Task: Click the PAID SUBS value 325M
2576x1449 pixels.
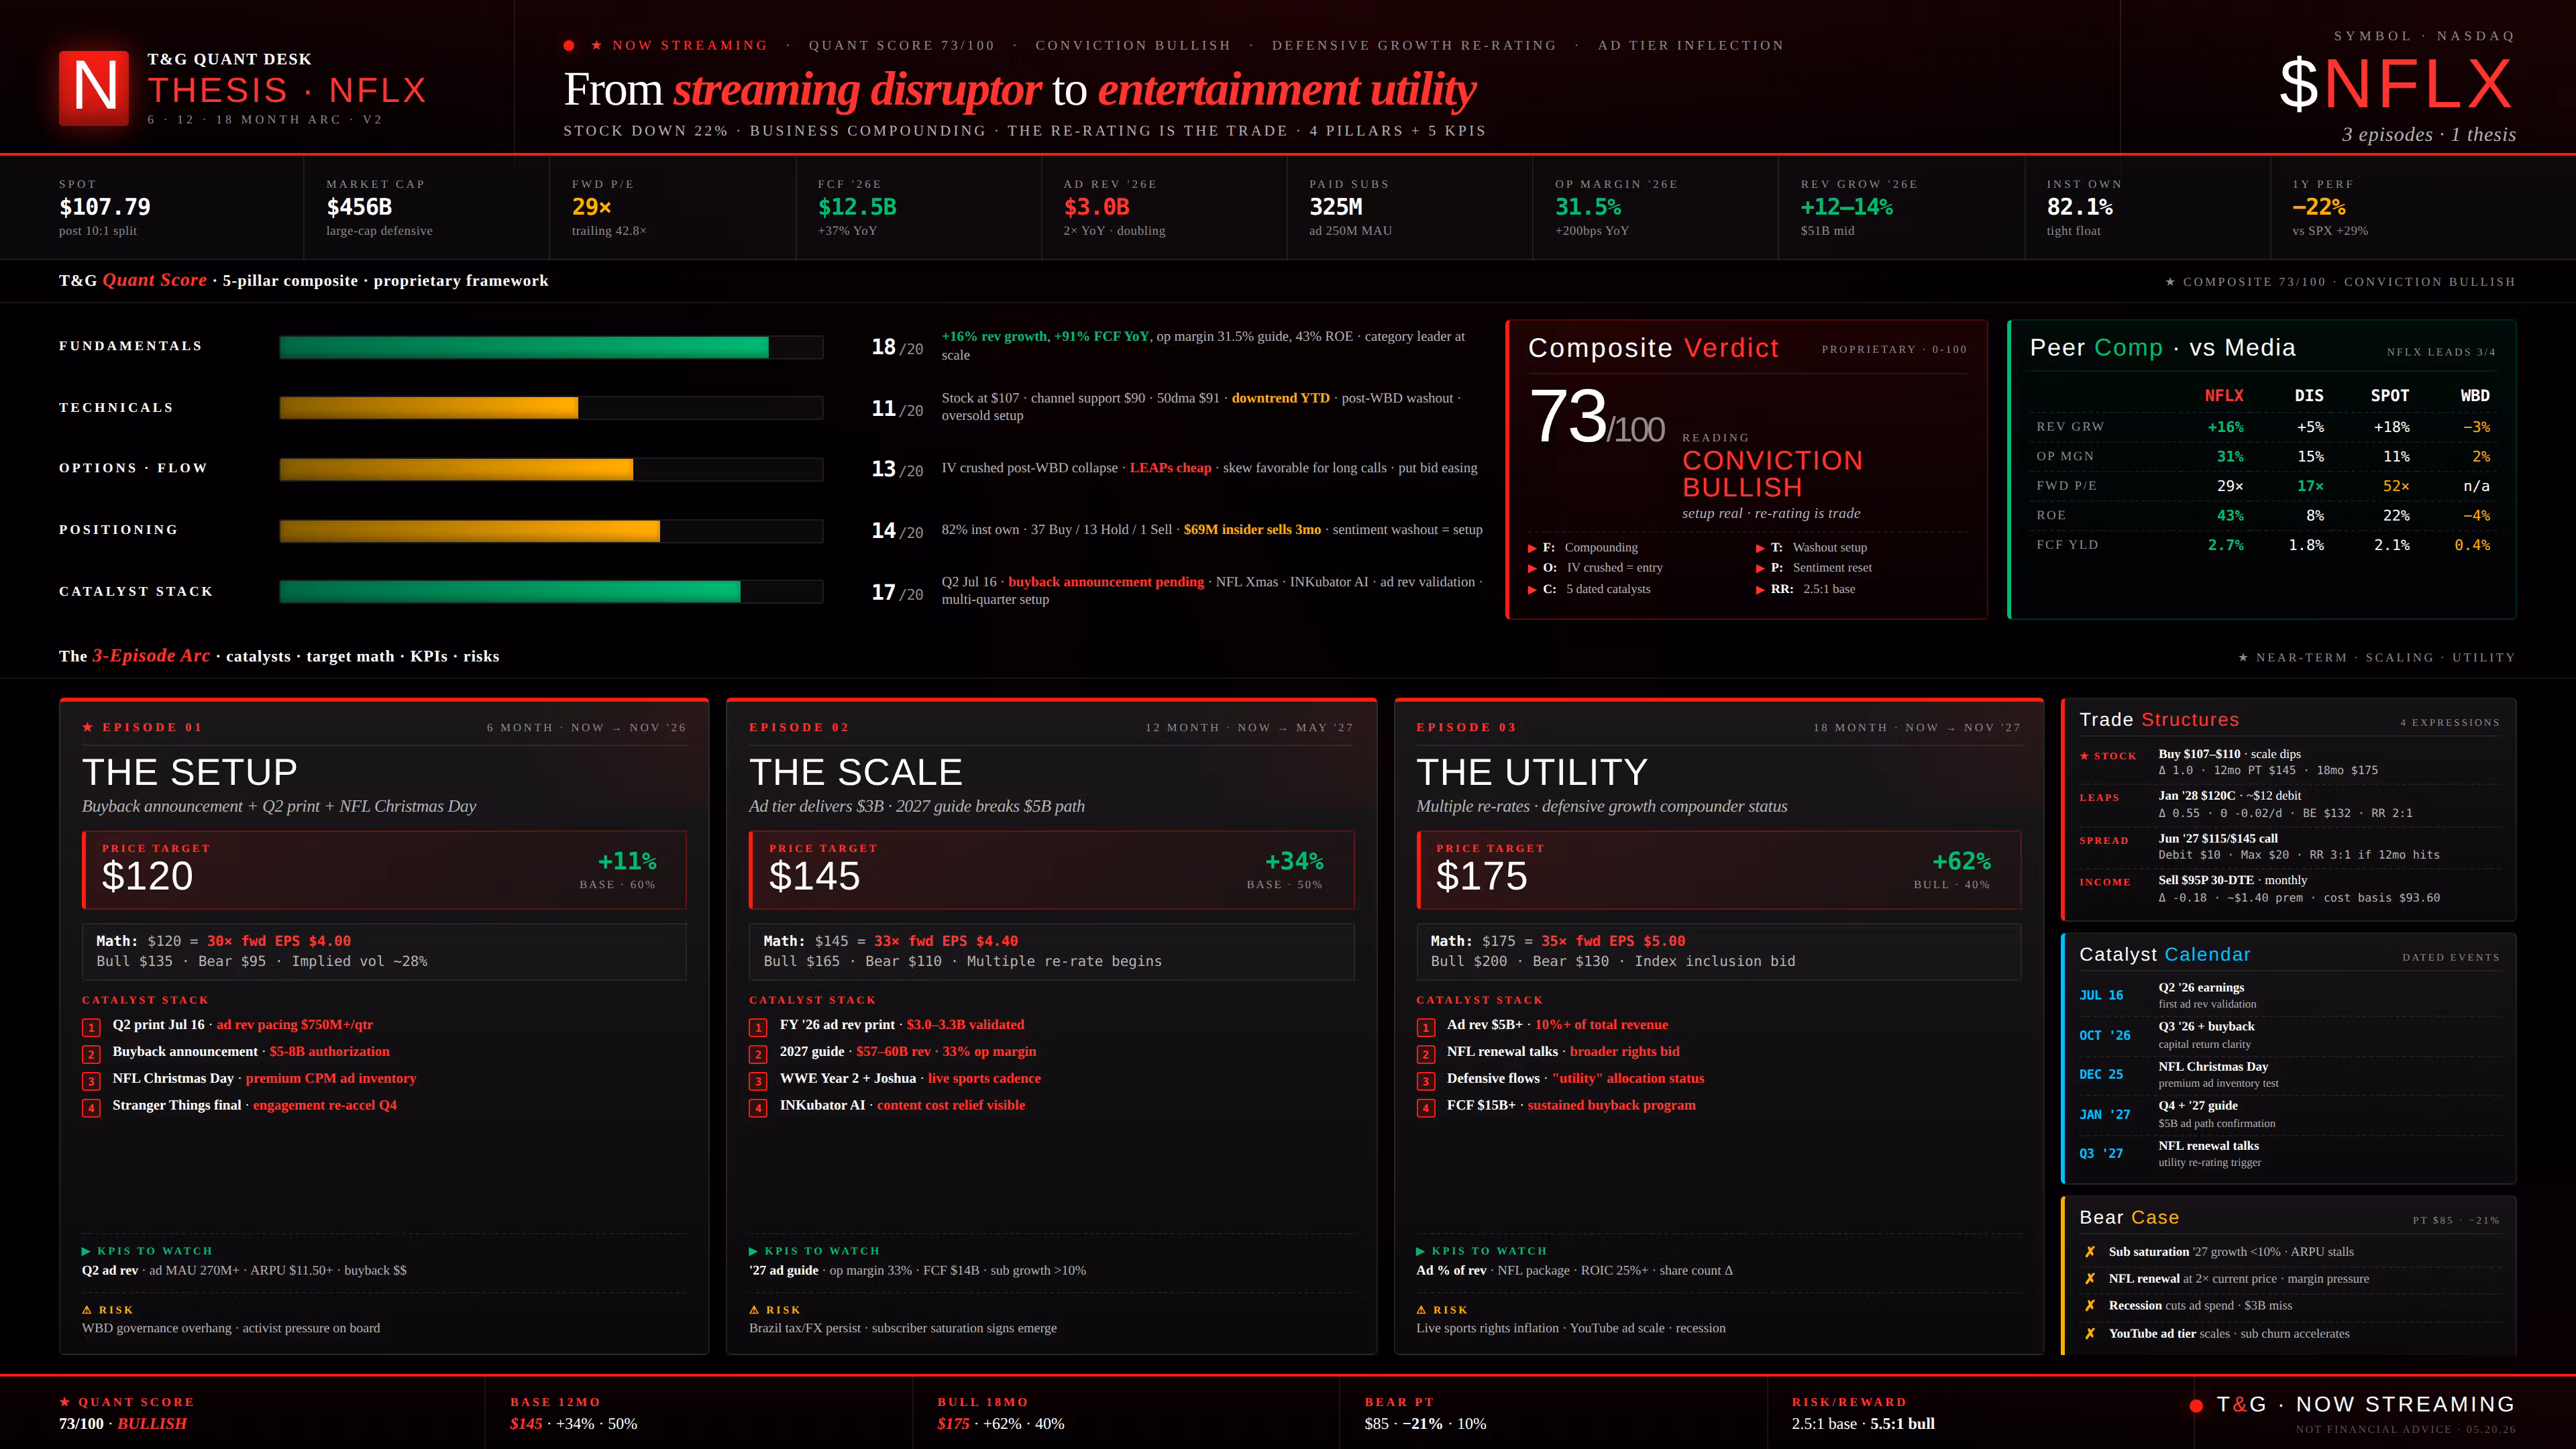Action: click(x=1336, y=207)
